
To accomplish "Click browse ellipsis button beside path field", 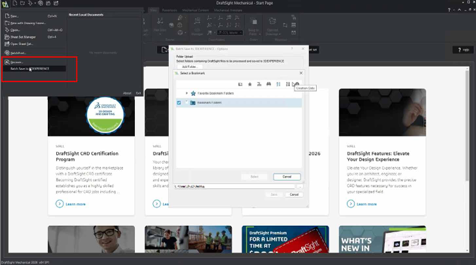I will (x=300, y=186).
